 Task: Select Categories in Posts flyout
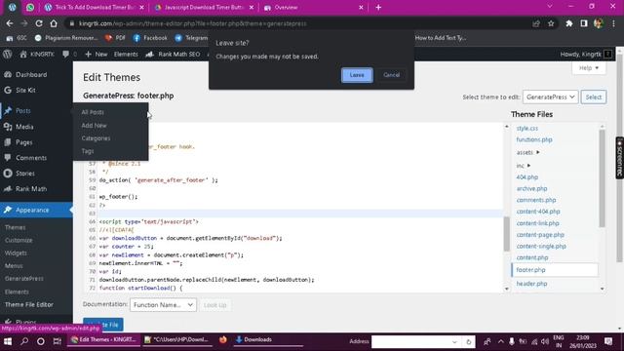(96, 138)
